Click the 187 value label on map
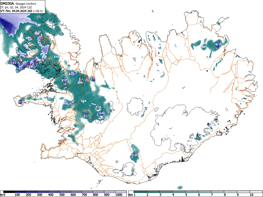The width and height of the screenshot is (263, 197). coord(20,69)
